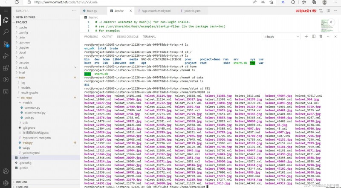
Task: Click the browser address bar URL
Action: 66,2
